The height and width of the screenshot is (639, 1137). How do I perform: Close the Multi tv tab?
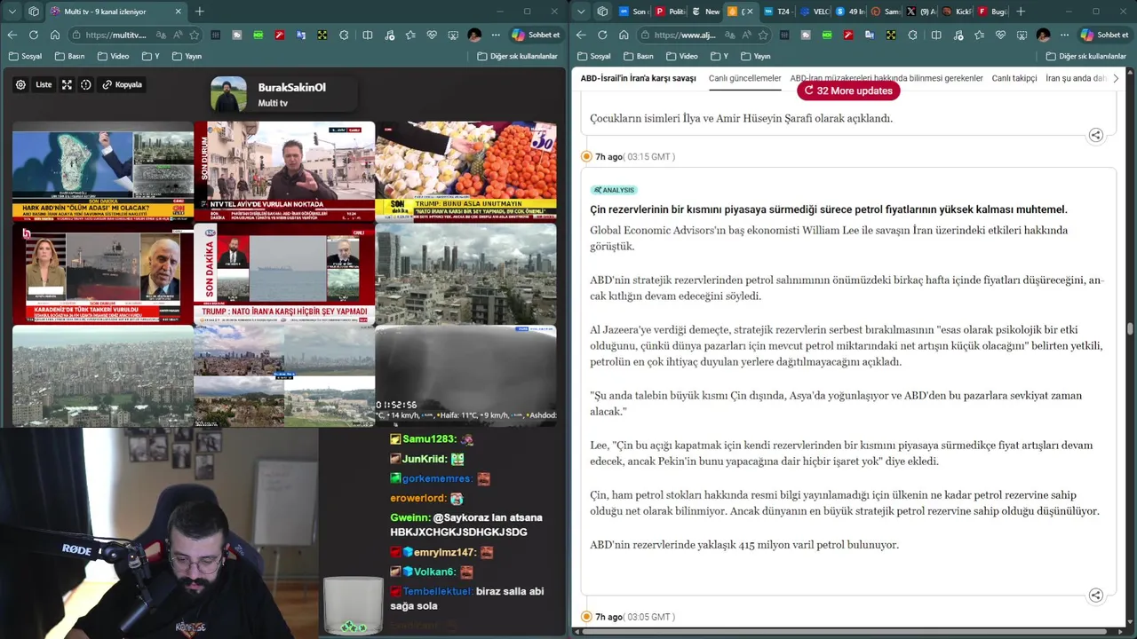[x=178, y=12]
